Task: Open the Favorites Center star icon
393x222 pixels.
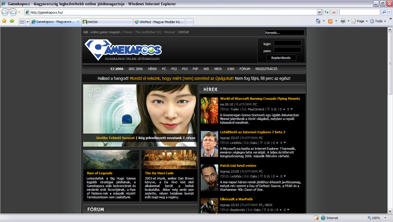Action: pyautogui.click(x=4, y=21)
